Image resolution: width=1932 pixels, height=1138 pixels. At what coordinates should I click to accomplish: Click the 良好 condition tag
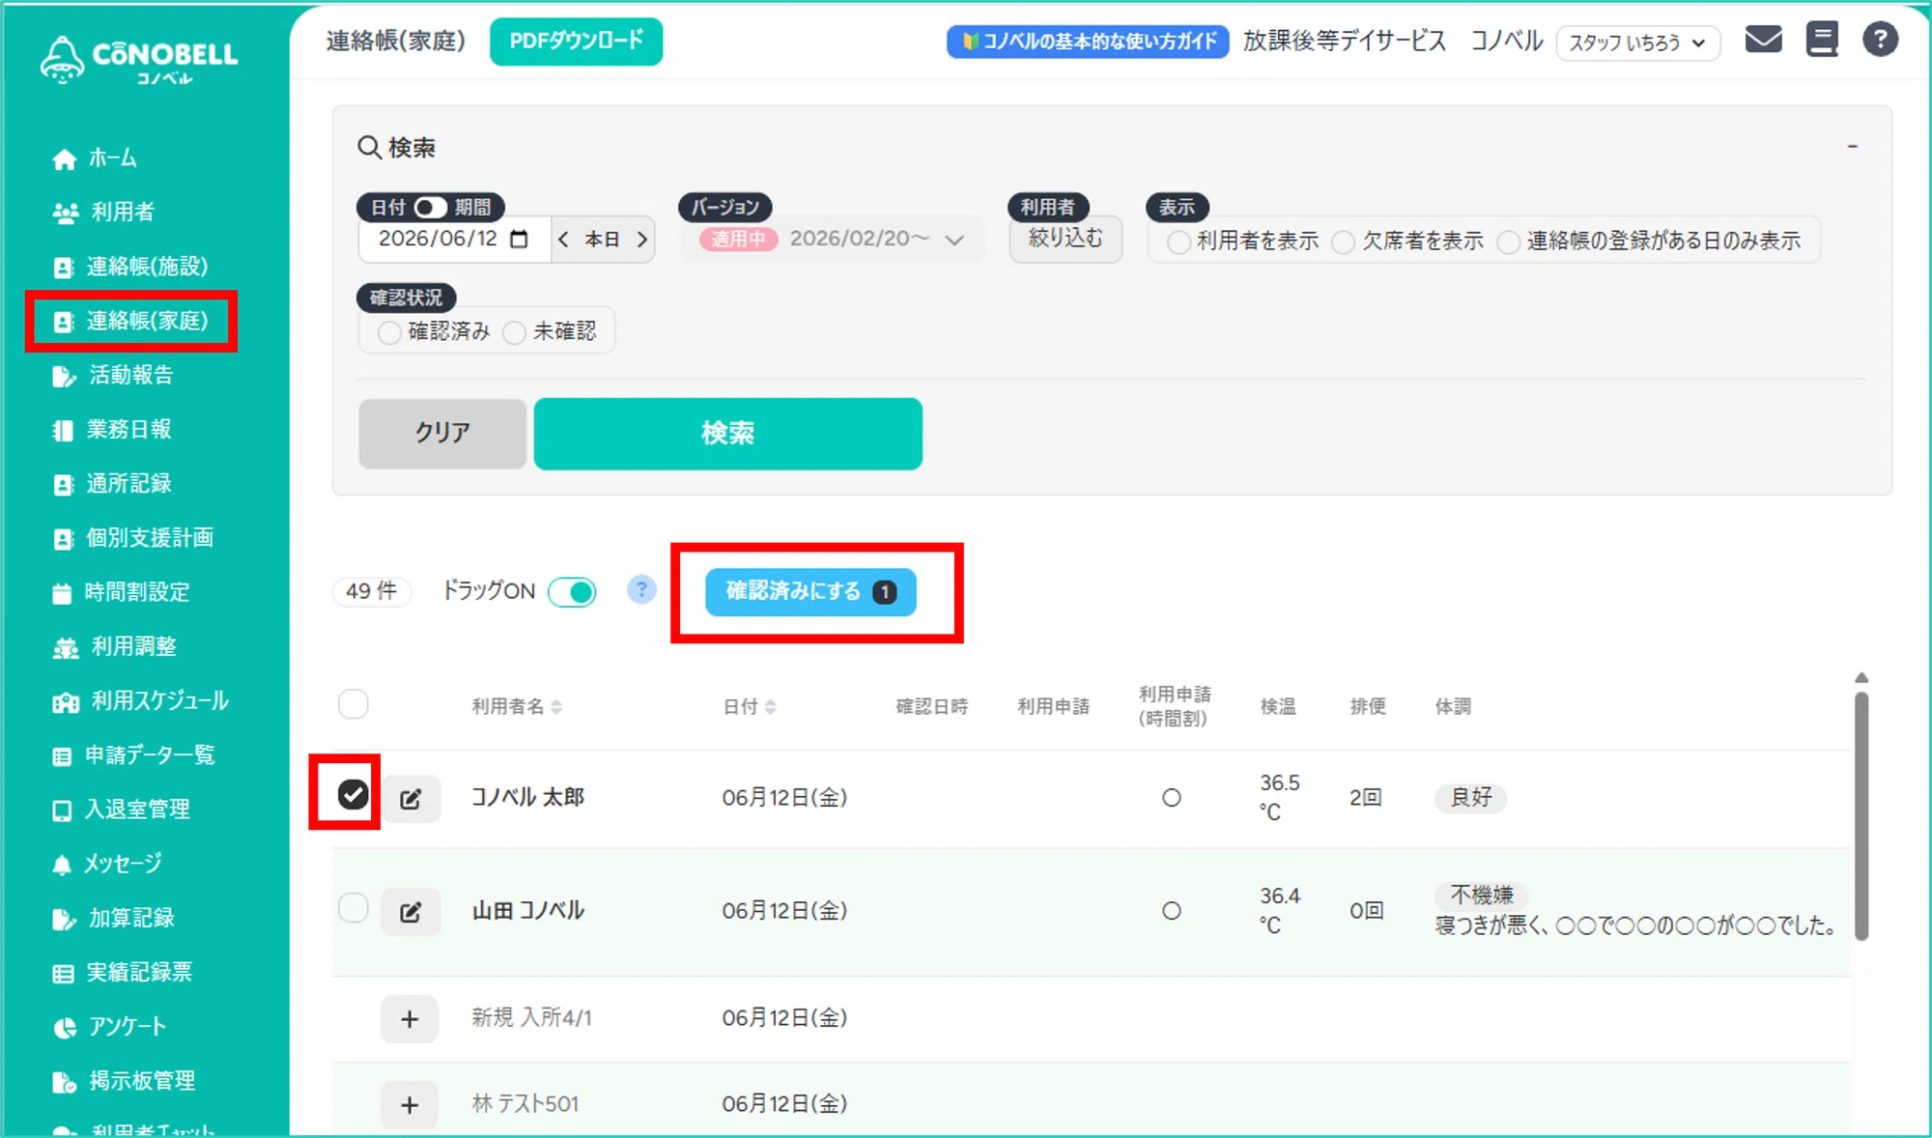click(1471, 797)
